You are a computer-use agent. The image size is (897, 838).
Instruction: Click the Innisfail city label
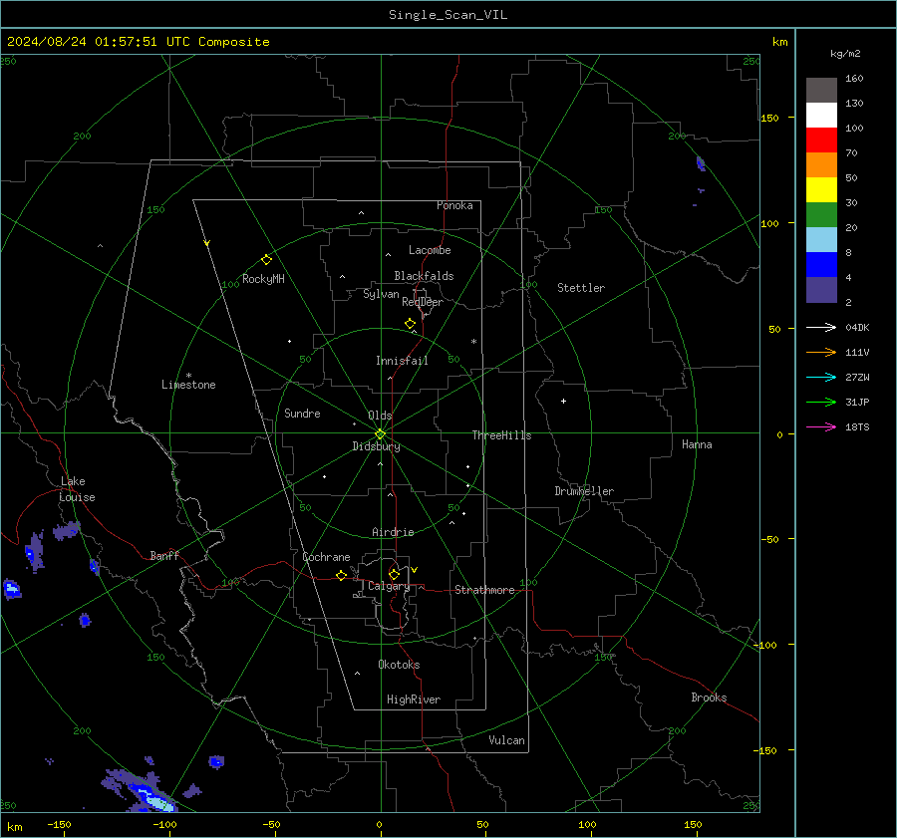pyautogui.click(x=402, y=361)
